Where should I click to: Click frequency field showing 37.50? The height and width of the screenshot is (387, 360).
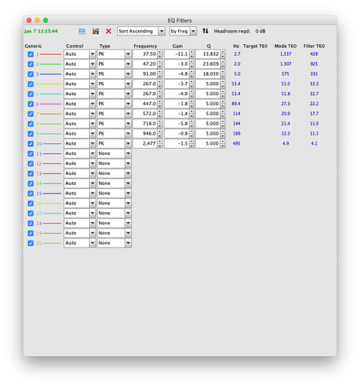coord(145,54)
